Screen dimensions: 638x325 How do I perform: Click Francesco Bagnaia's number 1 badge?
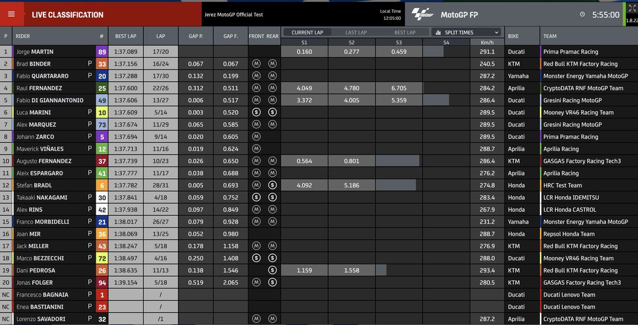[x=101, y=294]
